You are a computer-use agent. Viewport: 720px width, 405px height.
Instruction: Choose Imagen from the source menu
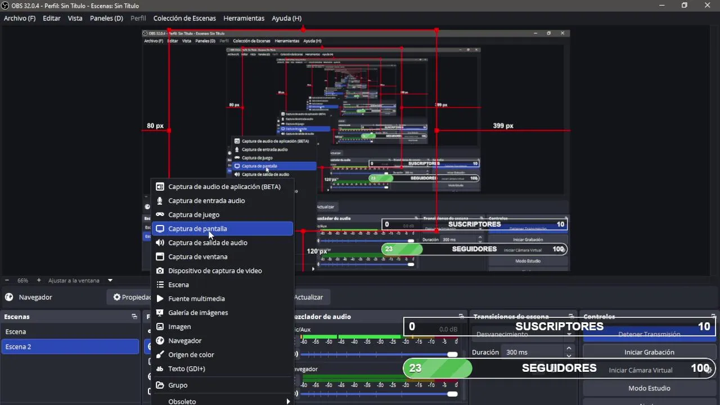223,327
